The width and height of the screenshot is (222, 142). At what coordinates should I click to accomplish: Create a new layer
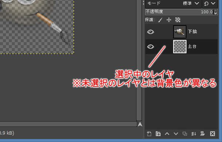click(149, 133)
